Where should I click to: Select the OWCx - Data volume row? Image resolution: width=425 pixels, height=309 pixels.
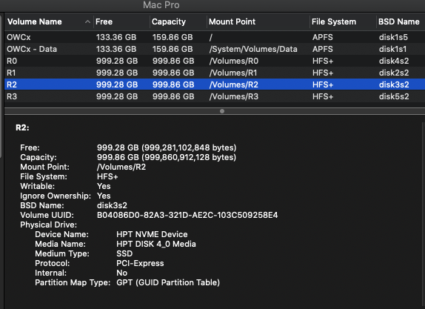(215, 49)
